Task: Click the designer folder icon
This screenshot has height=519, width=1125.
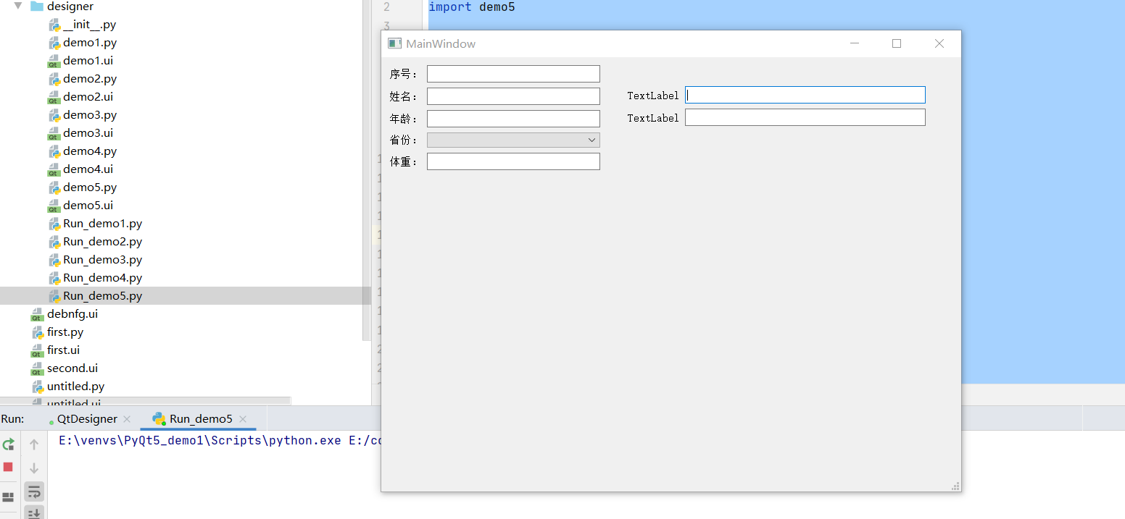Action: point(36,6)
